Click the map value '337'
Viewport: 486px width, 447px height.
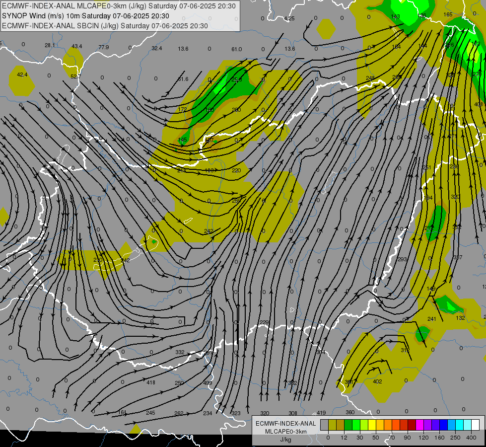[x=458, y=257]
